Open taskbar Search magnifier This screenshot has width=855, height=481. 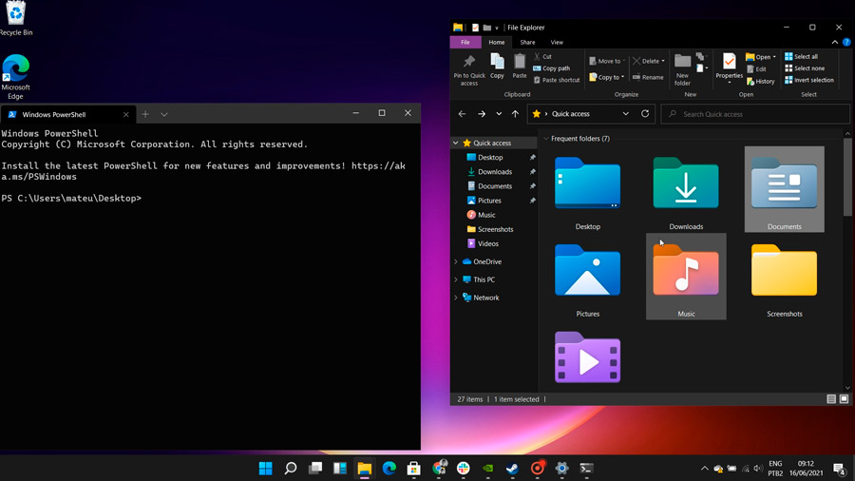[x=291, y=468]
